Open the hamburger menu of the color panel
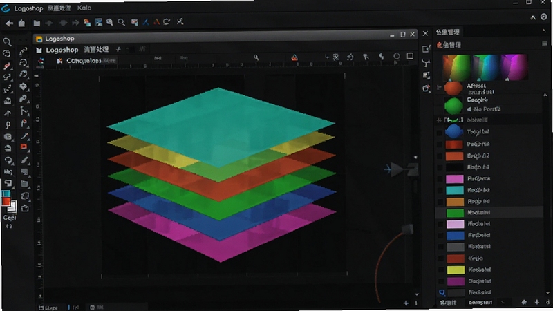Screen dimensions: 553x311 tap(545, 44)
